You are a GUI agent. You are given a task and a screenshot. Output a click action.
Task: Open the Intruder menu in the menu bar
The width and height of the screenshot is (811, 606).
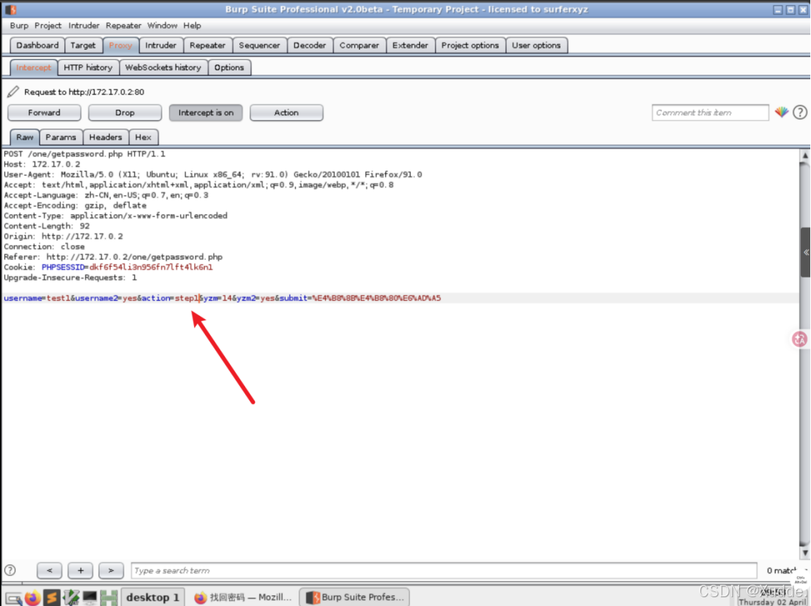(83, 26)
